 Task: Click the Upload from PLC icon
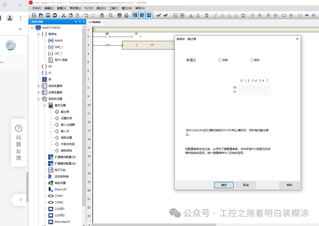[198, 15]
